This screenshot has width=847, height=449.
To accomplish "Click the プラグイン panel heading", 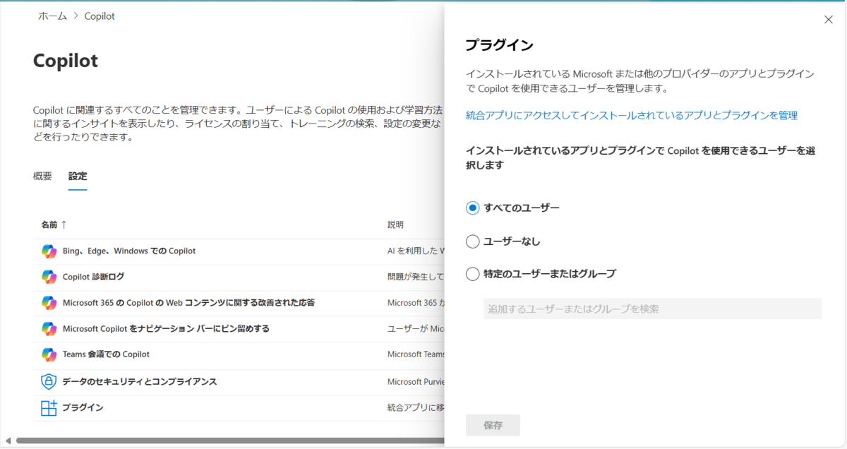I will coord(499,45).
